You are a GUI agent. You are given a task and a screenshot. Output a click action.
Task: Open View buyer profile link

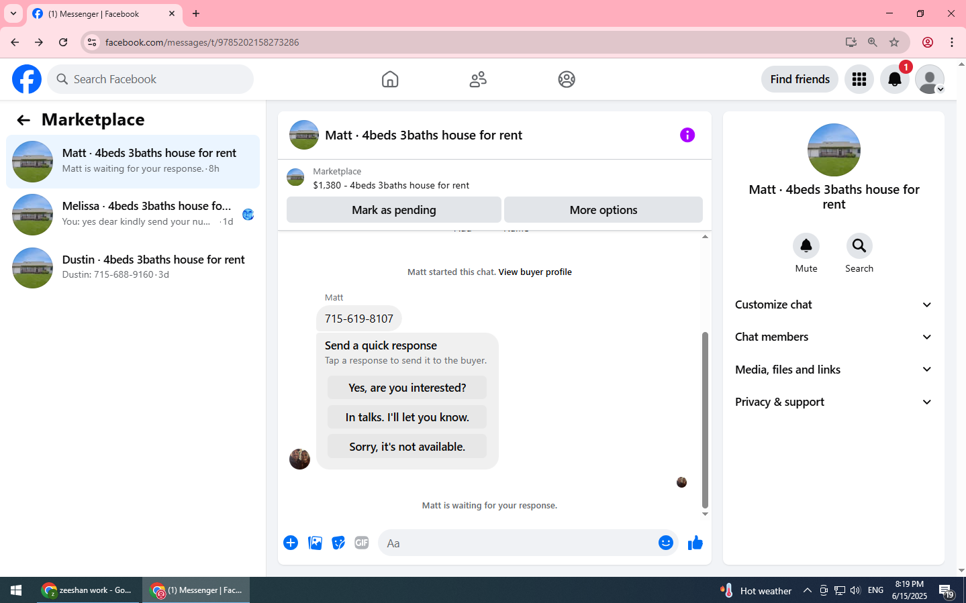click(x=535, y=272)
